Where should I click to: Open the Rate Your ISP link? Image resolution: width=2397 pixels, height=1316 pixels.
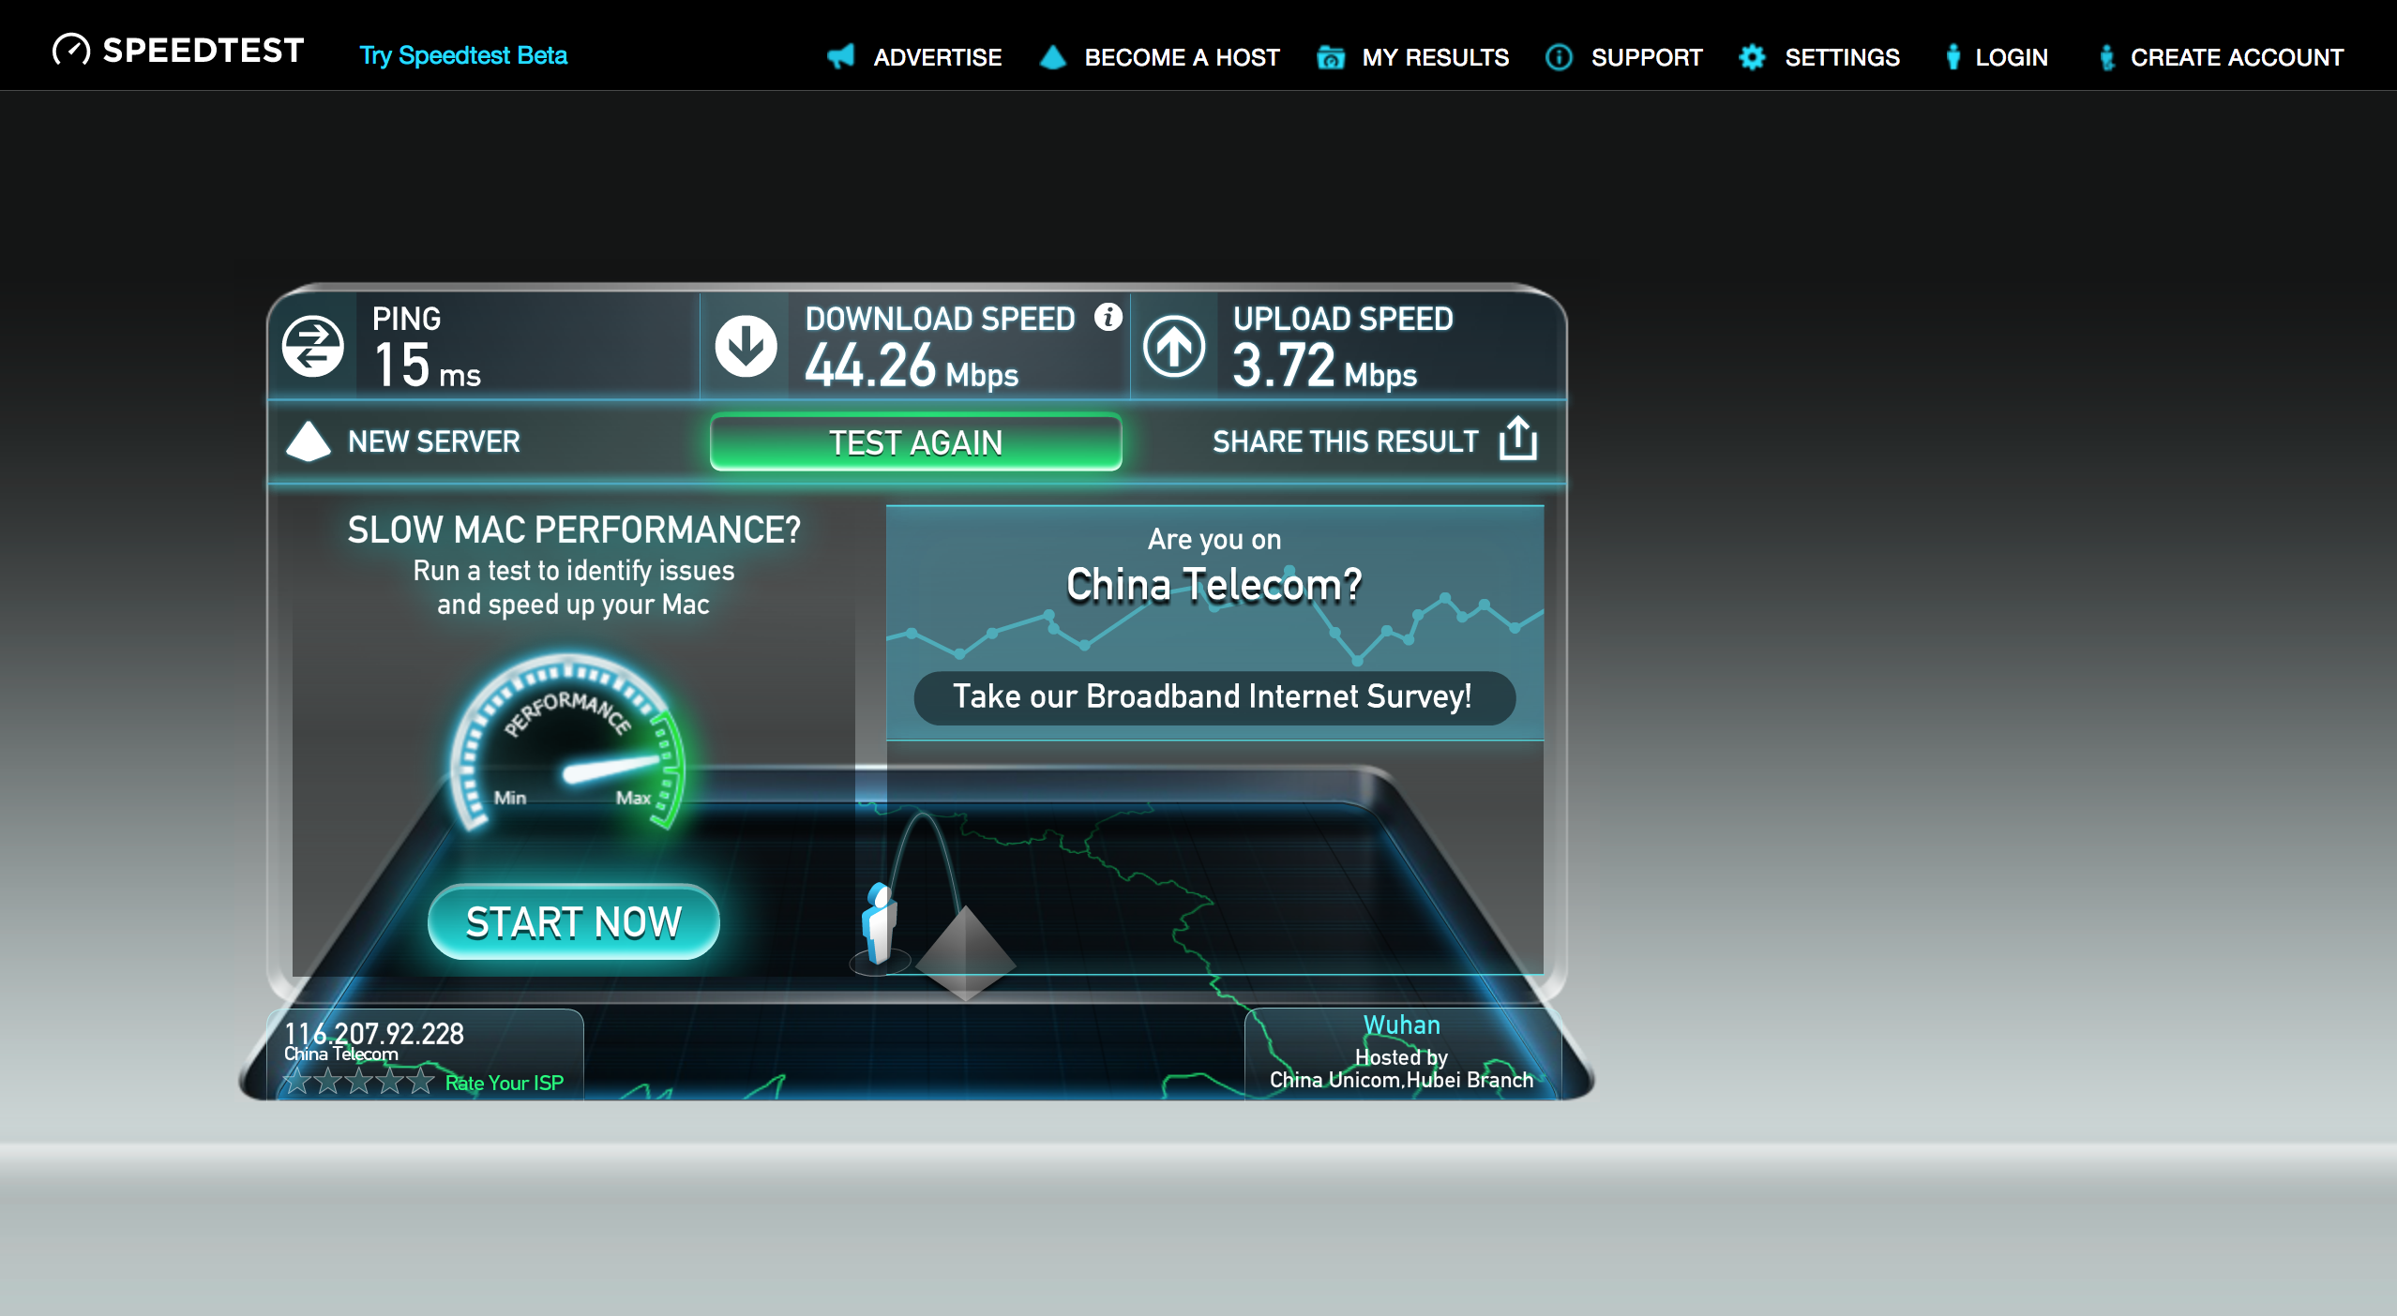click(505, 1084)
